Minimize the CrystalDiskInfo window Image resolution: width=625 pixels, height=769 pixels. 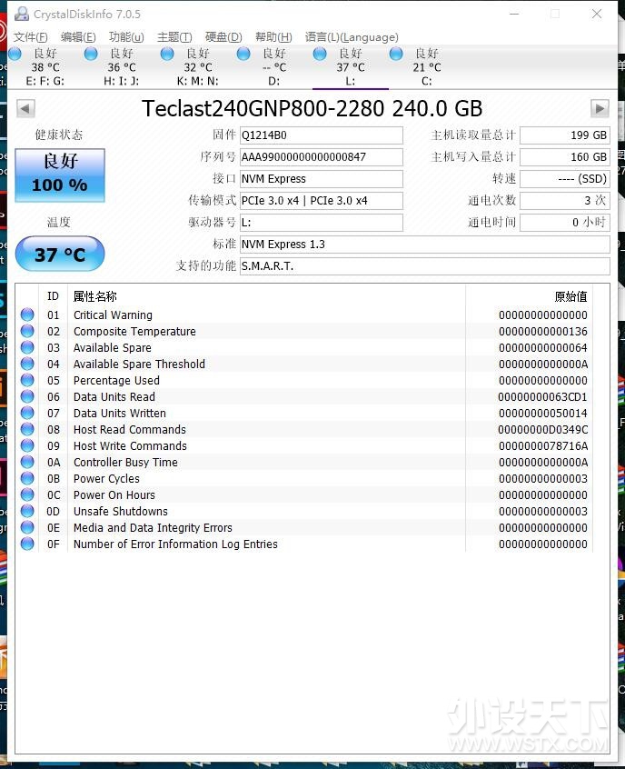coord(514,14)
